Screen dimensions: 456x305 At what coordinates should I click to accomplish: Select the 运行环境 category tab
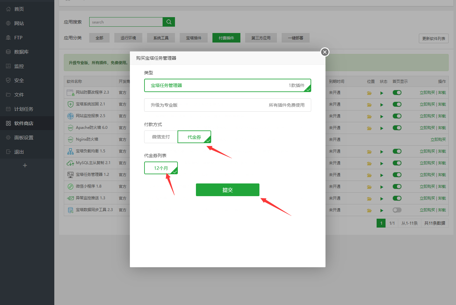128,38
